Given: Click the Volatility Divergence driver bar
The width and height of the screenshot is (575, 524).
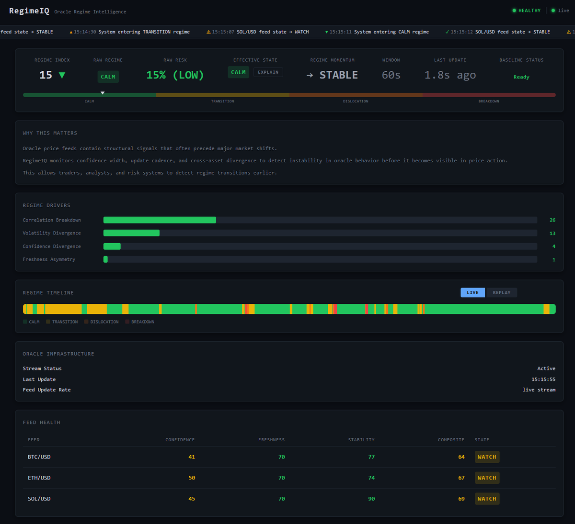Looking at the screenshot, I should point(320,233).
